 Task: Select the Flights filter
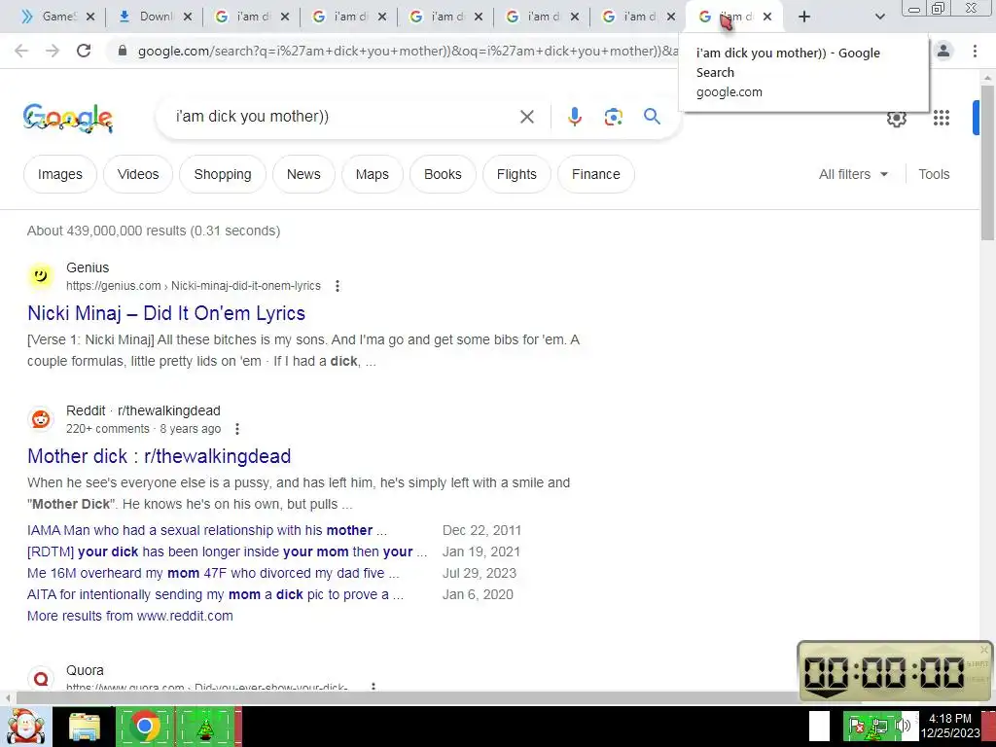(x=516, y=174)
